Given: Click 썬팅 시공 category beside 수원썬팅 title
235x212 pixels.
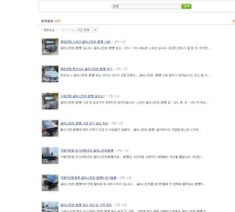Looking at the screenshot, I should click(114, 96).
